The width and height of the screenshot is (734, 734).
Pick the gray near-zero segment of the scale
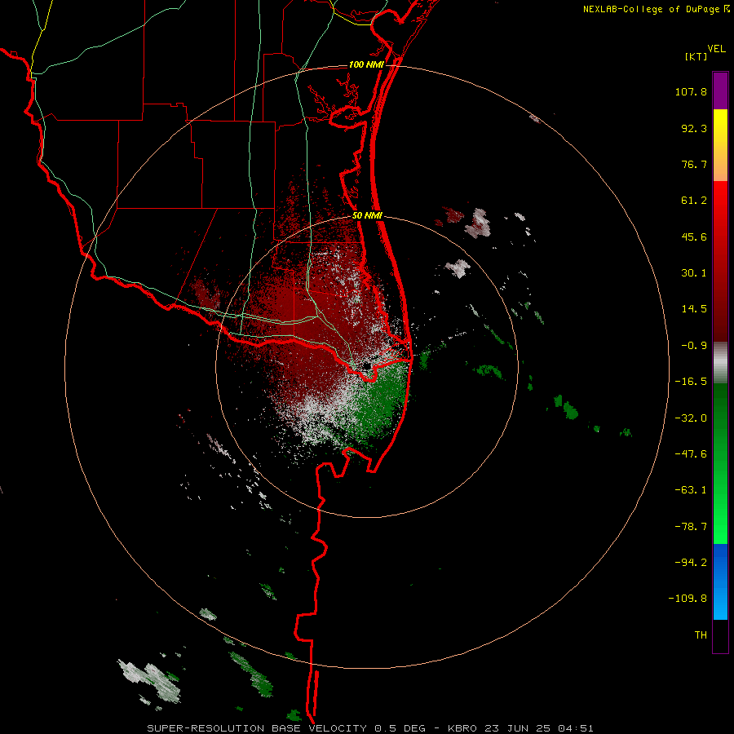[720, 362]
